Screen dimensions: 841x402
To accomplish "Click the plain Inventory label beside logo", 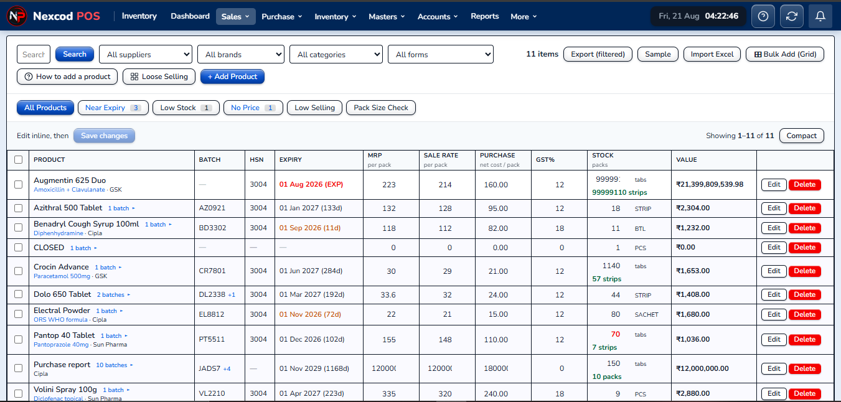I will pos(139,16).
